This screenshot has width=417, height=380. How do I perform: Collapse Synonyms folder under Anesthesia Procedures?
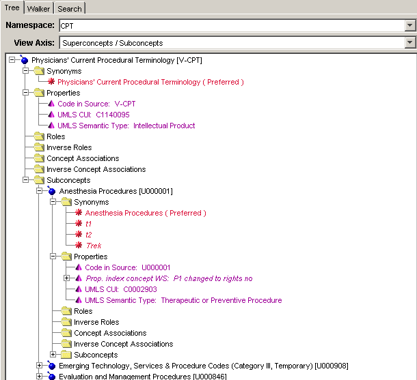[53, 202]
